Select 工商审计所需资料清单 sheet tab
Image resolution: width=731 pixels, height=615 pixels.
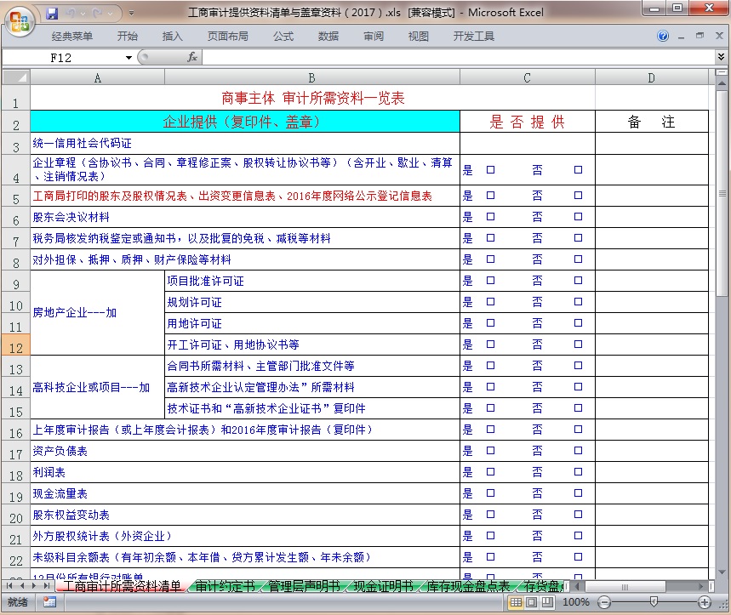point(122,586)
